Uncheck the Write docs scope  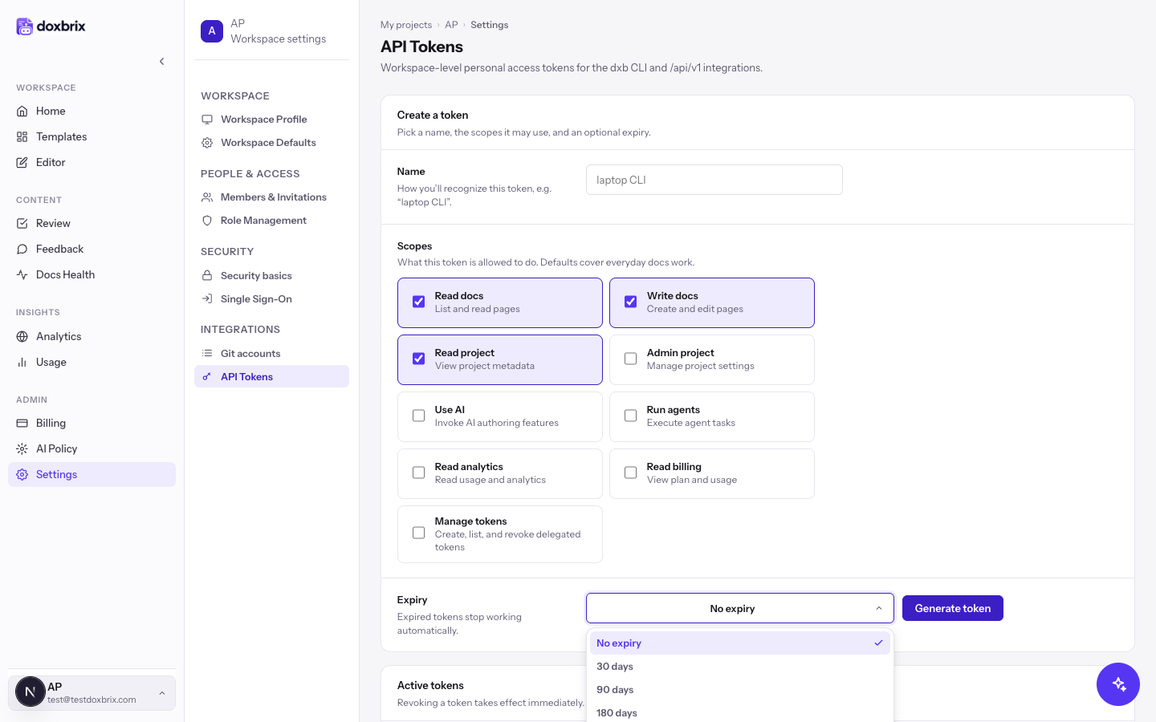[631, 302]
